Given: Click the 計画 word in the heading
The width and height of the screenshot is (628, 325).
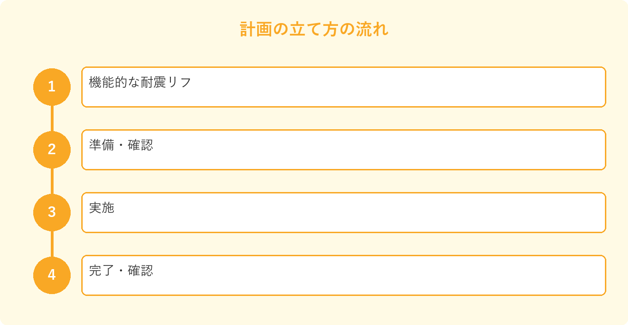Looking at the screenshot, I should click(256, 29).
